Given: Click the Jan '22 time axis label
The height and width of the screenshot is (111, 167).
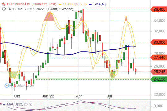Looking at the screenshot, I should pyautogui.click(x=48, y=96).
